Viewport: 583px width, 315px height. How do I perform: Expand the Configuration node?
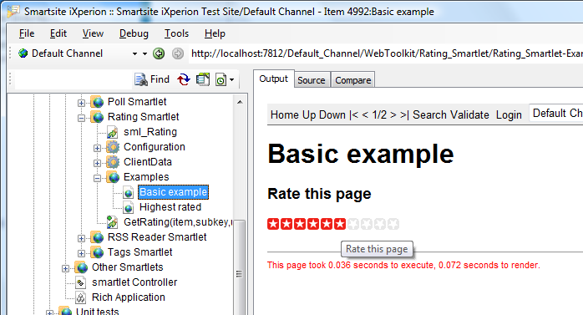97,148
